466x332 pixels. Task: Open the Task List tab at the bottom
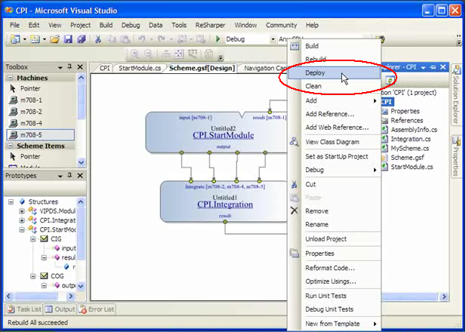pyautogui.click(x=24, y=309)
